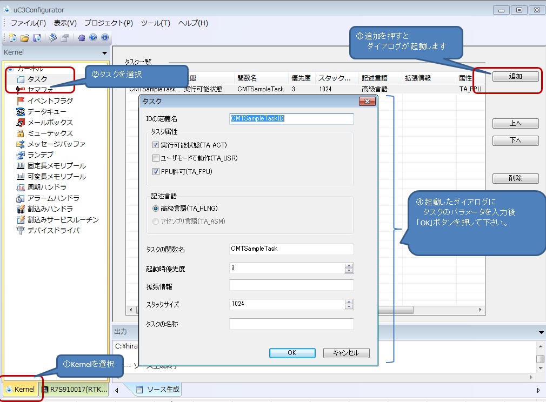The height and width of the screenshot is (402, 546).
Task: Toggle 実行可能状態(TA_ACT) checkbox
Action: tap(156, 145)
